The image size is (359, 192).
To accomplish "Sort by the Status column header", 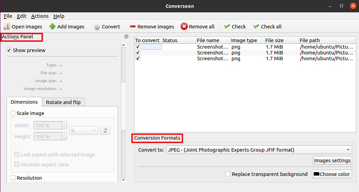I will tap(179, 40).
